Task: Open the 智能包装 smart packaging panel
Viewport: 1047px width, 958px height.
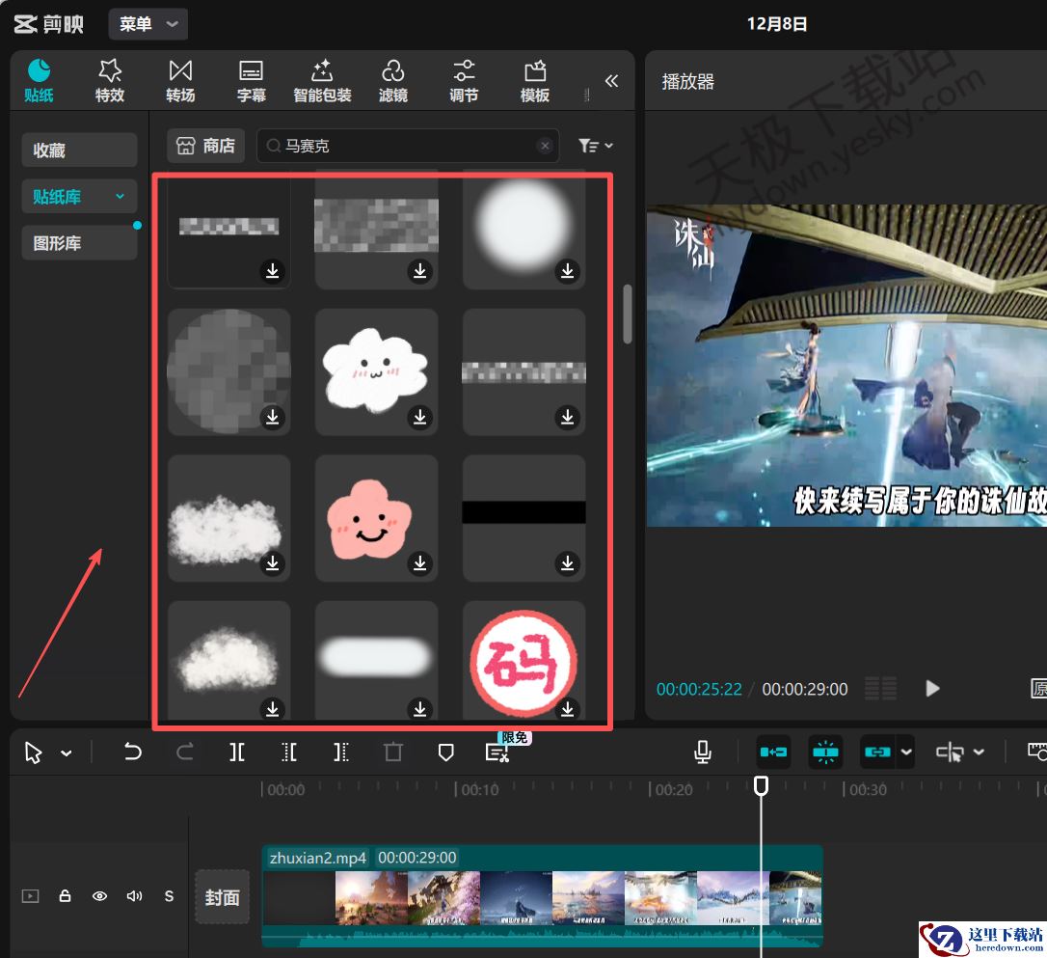Action: tap(322, 80)
